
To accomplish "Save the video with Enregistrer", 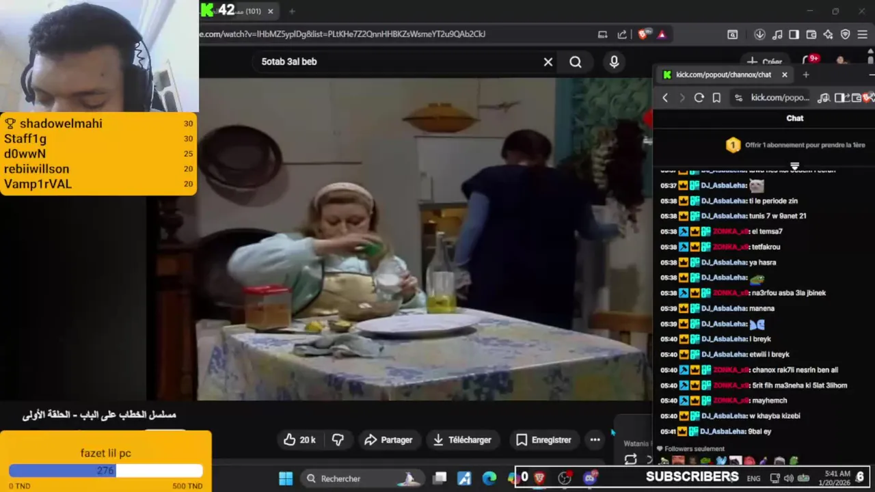I will pyautogui.click(x=543, y=440).
